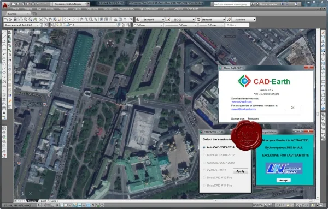Viewport: 328px width, 209px height.
Task: Select the AutoCAD 2007-2009 radio button
Action: 204,163
